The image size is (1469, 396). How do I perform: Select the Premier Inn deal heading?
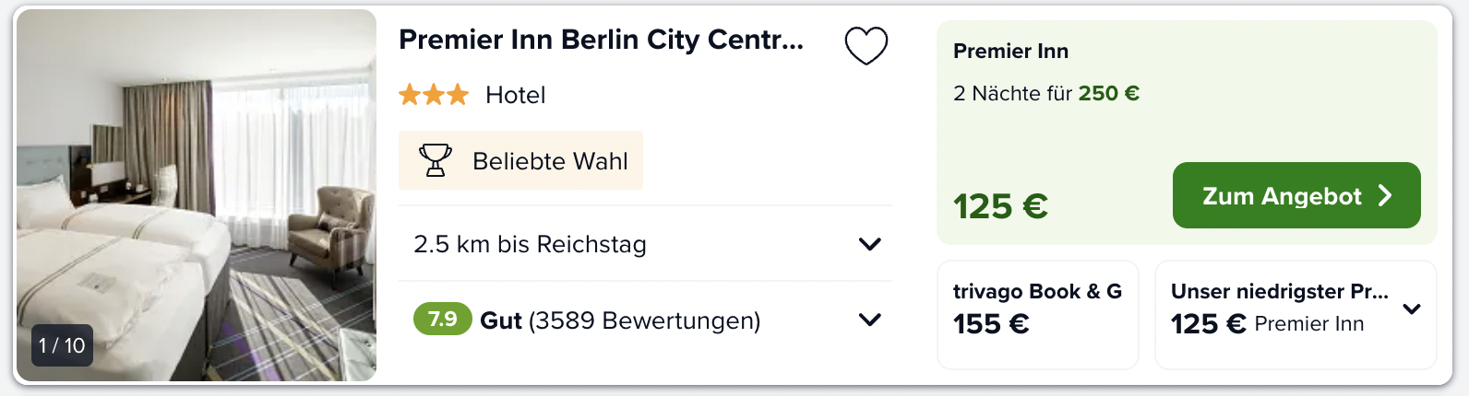1010,52
